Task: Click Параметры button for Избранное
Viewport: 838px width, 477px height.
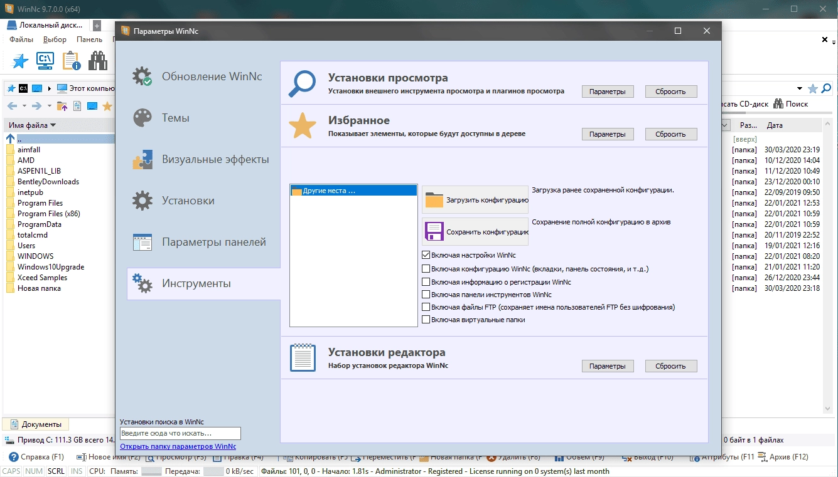Action: (608, 134)
